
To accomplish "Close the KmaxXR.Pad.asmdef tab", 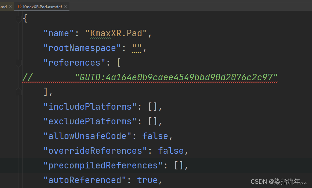I will (66, 7).
